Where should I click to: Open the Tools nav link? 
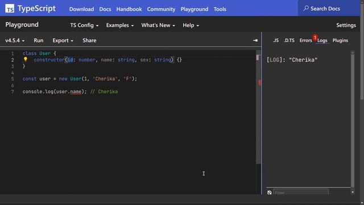coord(220,9)
